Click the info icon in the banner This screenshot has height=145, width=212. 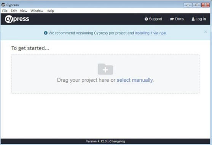[46, 33]
